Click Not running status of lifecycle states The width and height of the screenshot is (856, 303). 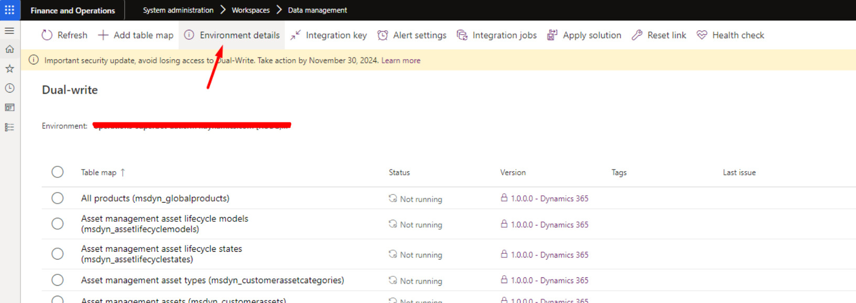click(x=421, y=255)
